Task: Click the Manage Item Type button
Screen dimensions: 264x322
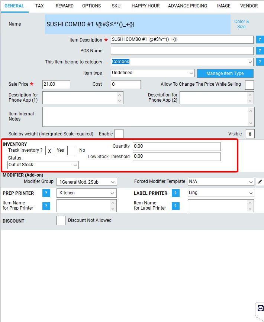Action: [225, 73]
